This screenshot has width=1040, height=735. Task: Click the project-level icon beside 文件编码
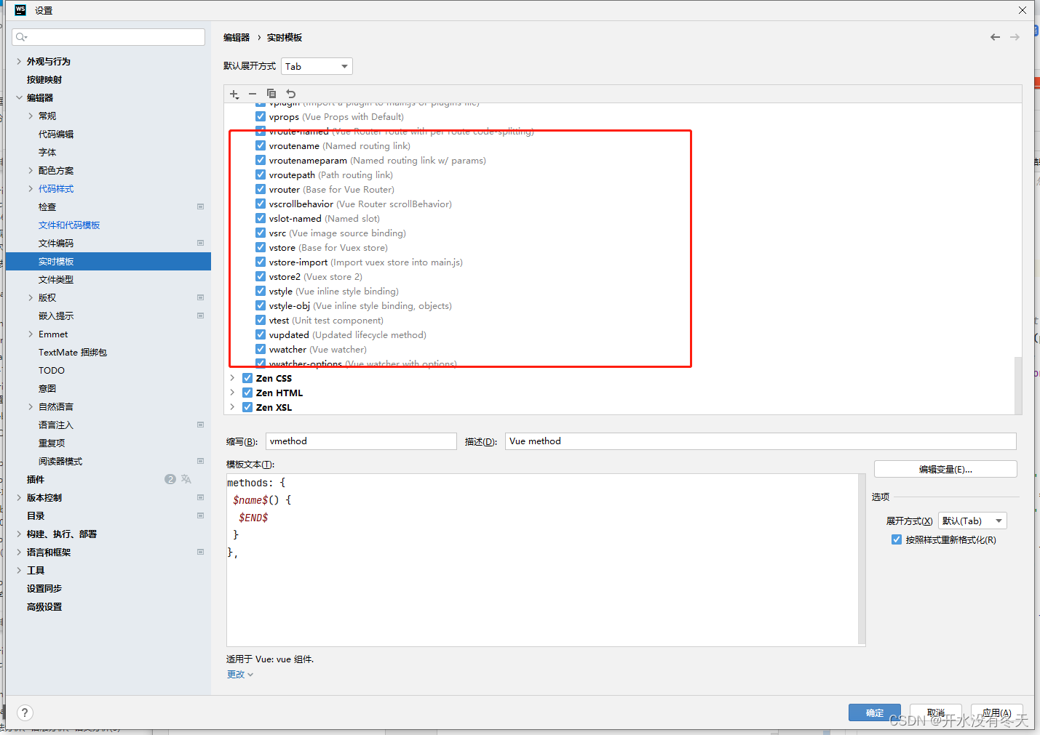click(x=200, y=243)
